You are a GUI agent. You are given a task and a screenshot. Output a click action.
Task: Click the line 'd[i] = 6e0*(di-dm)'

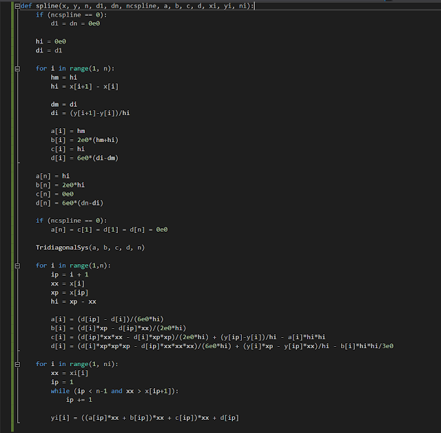click(x=85, y=158)
